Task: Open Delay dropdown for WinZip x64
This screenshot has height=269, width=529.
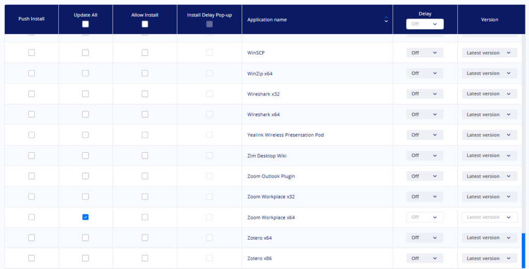Action: pyautogui.click(x=425, y=73)
